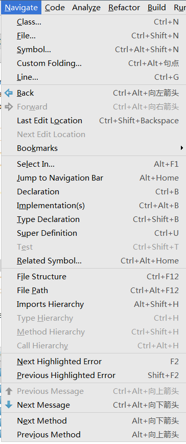Navigate Back via menu entry
This screenshot has width=186, height=444.
93,93
